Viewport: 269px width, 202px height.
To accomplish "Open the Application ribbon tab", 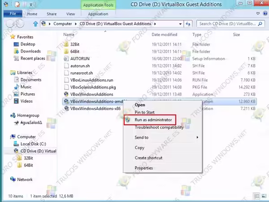I will [98, 14].
